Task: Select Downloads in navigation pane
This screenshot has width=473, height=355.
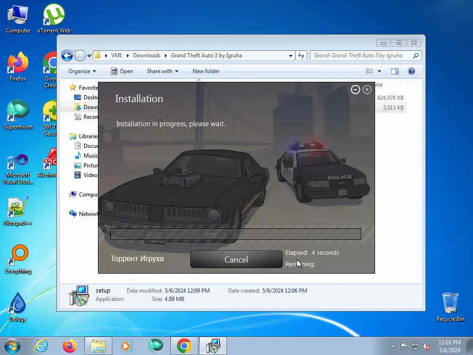Action: coord(86,107)
